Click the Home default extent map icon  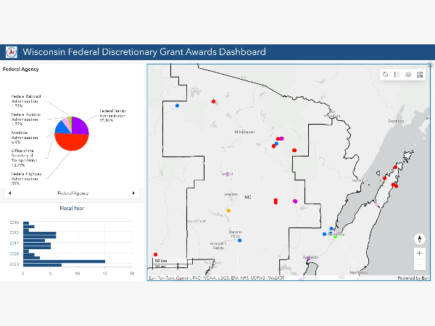[386, 75]
